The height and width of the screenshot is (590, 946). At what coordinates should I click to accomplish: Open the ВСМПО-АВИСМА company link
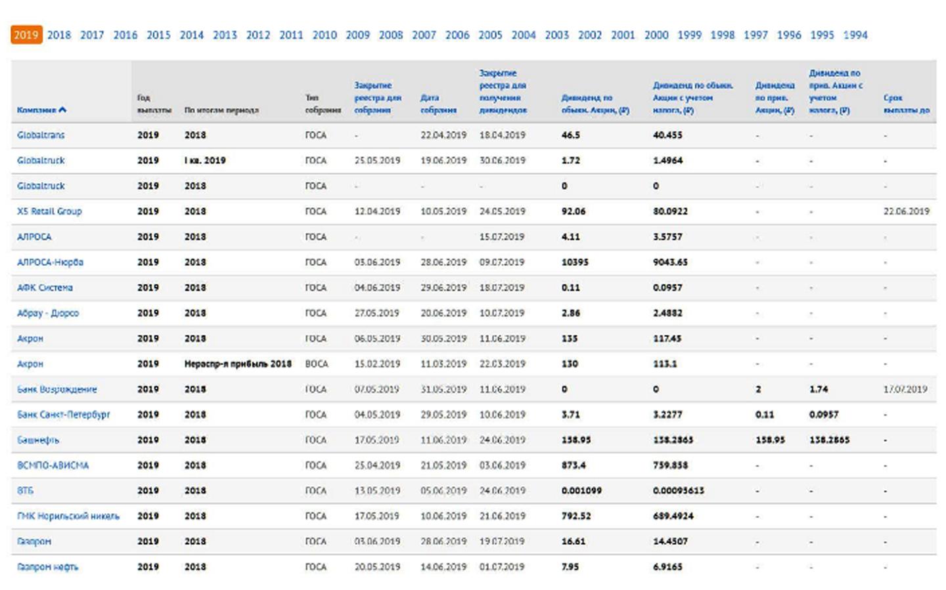(x=53, y=465)
